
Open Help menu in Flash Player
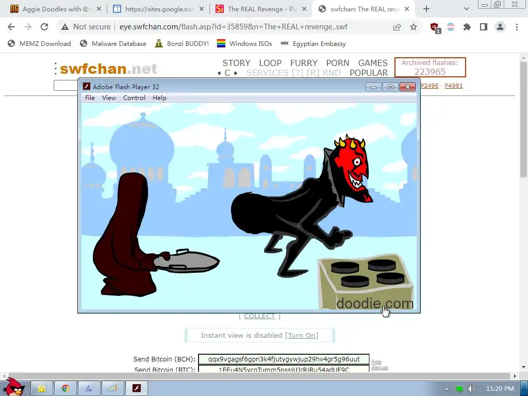159,97
